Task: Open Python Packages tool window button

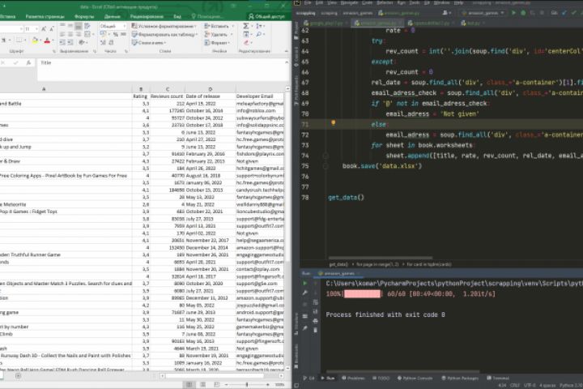Action: click(459, 378)
